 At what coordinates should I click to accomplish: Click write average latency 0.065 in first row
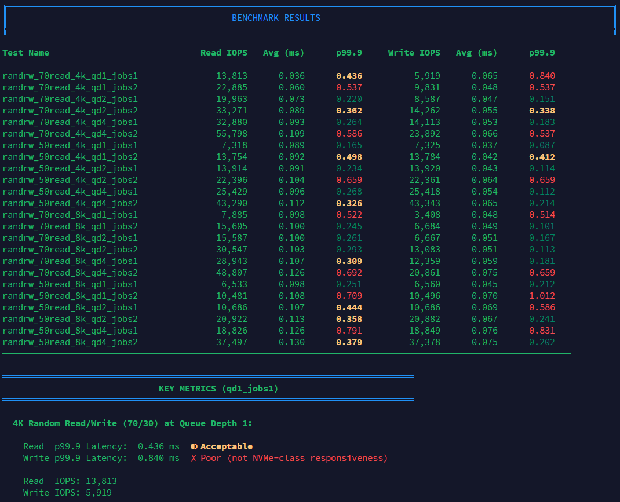[x=485, y=76]
